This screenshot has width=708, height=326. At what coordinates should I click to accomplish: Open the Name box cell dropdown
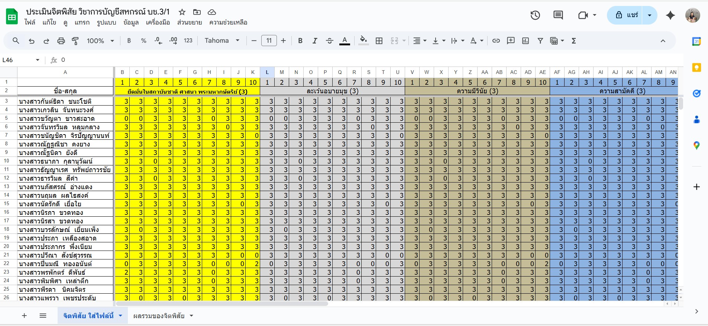point(38,60)
